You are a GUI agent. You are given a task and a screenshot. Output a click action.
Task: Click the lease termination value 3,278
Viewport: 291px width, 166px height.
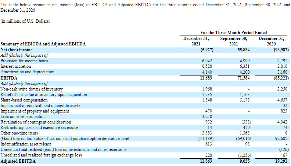208,117
